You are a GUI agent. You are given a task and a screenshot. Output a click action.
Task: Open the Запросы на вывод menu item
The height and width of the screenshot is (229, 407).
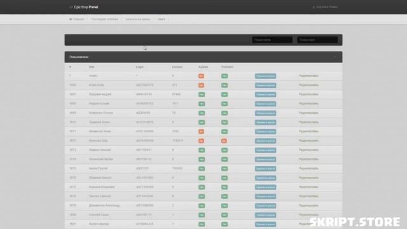pos(137,19)
